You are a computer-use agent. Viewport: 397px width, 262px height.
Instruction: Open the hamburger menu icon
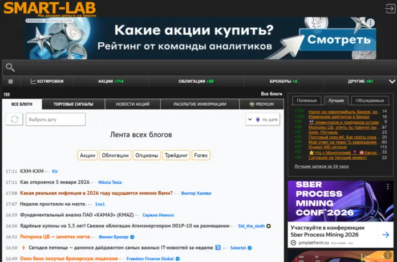click(10, 81)
